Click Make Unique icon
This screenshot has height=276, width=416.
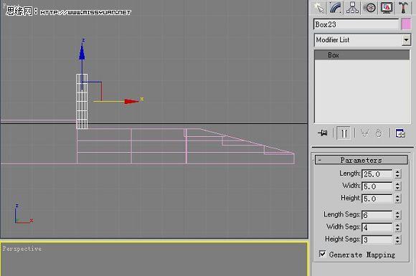pos(365,133)
